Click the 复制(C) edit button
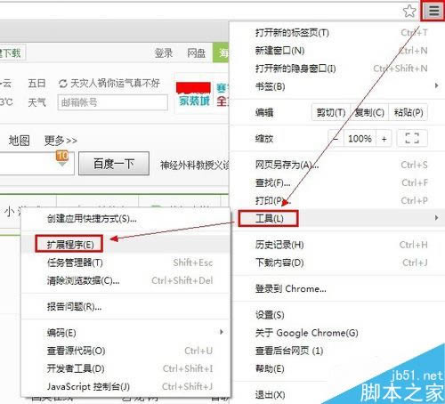This screenshot has width=445, height=404. click(369, 112)
